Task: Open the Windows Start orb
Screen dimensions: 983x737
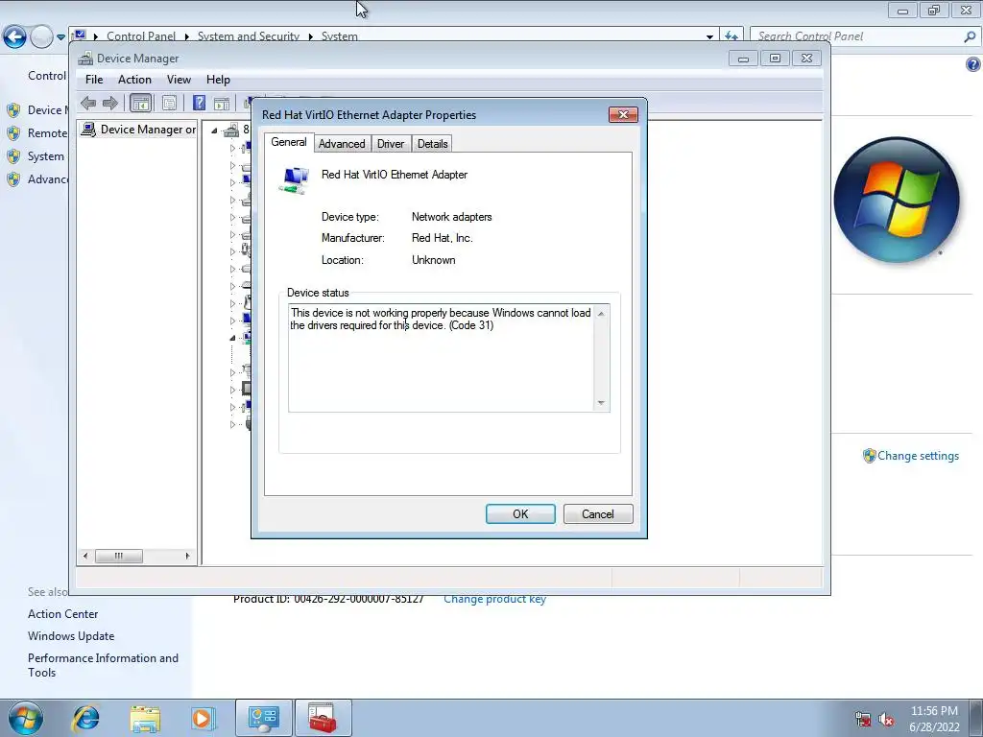Action: pyautogui.click(x=26, y=718)
